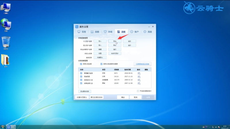Toggle 启用分类词库自动更新 checkbox
This screenshot has width=230, height=129.
coord(101,64)
